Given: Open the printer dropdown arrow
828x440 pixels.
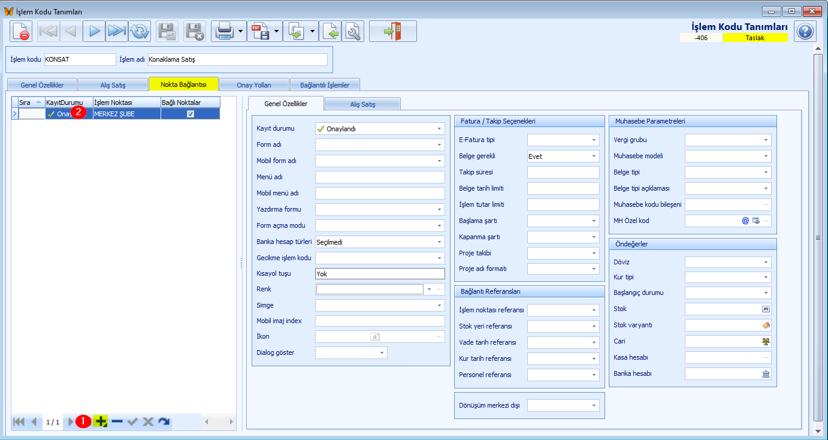Looking at the screenshot, I should click(x=241, y=31).
